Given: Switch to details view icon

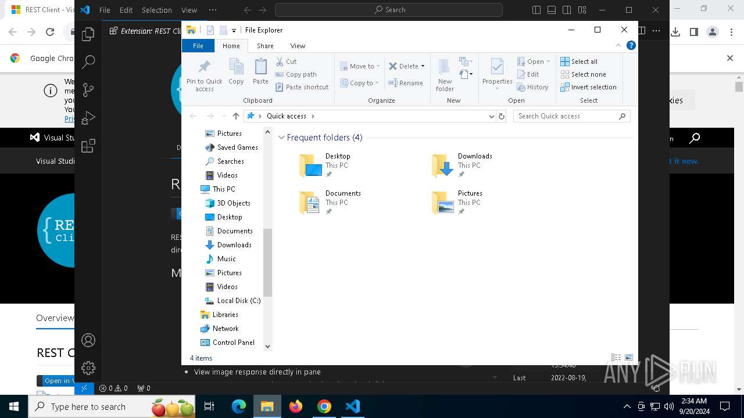Looking at the screenshot, I should pos(616,358).
